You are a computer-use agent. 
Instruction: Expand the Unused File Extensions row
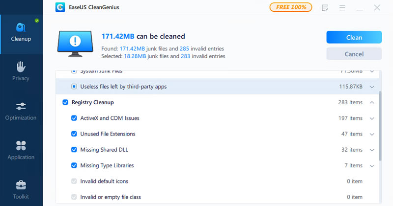pyautogui.click(x=372, y=134)
